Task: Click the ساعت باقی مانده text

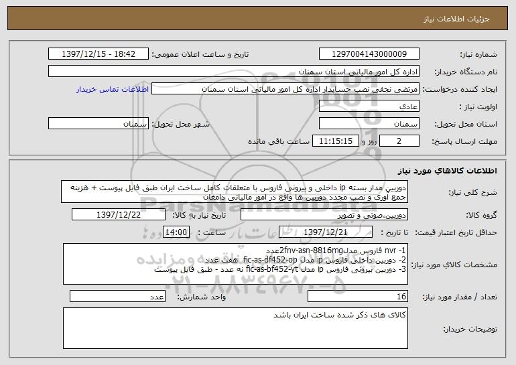Action: click(x=278, y=141)
